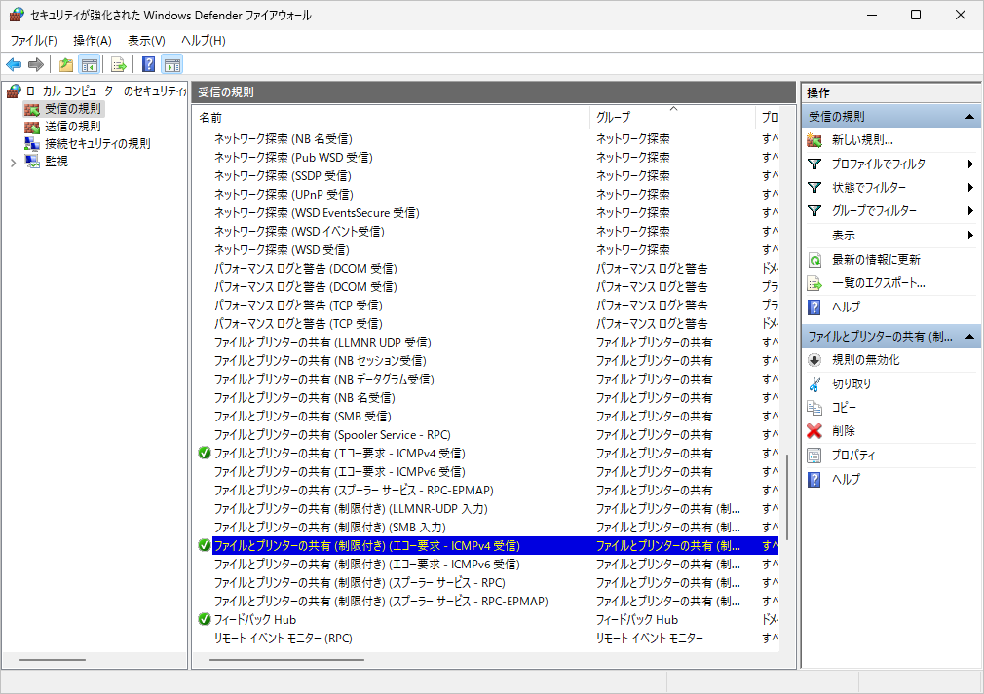984x694 pixels.
Task: Open the 状態でフィルター submenu arrow
Action: 970,188
